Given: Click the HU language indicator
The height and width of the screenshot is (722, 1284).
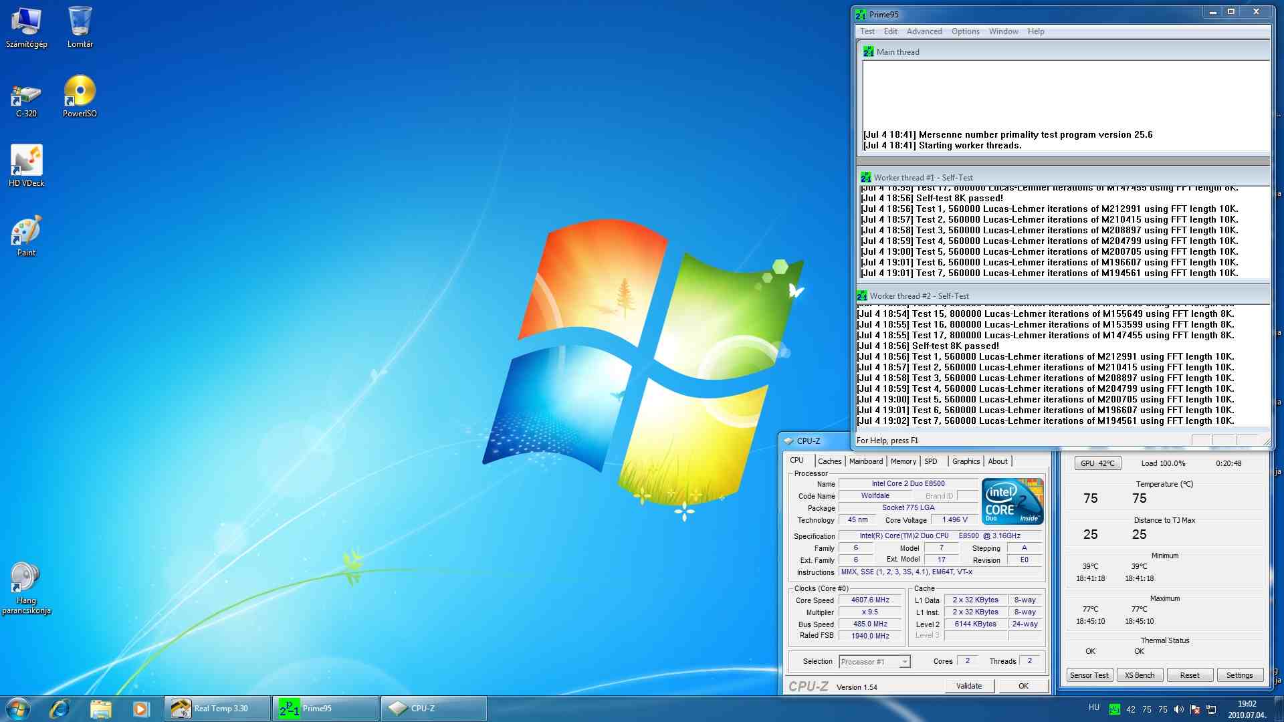Looking at the screenshot, I should pos(1093,707).
